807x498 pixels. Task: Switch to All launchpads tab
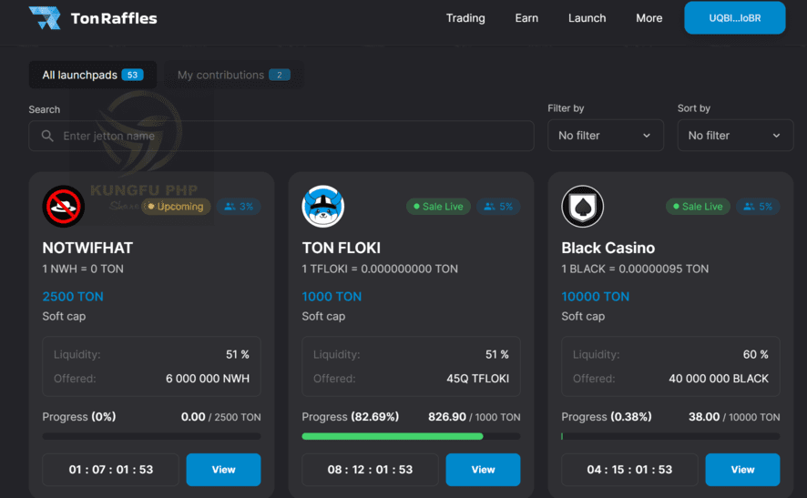click(x=93, y=76)
